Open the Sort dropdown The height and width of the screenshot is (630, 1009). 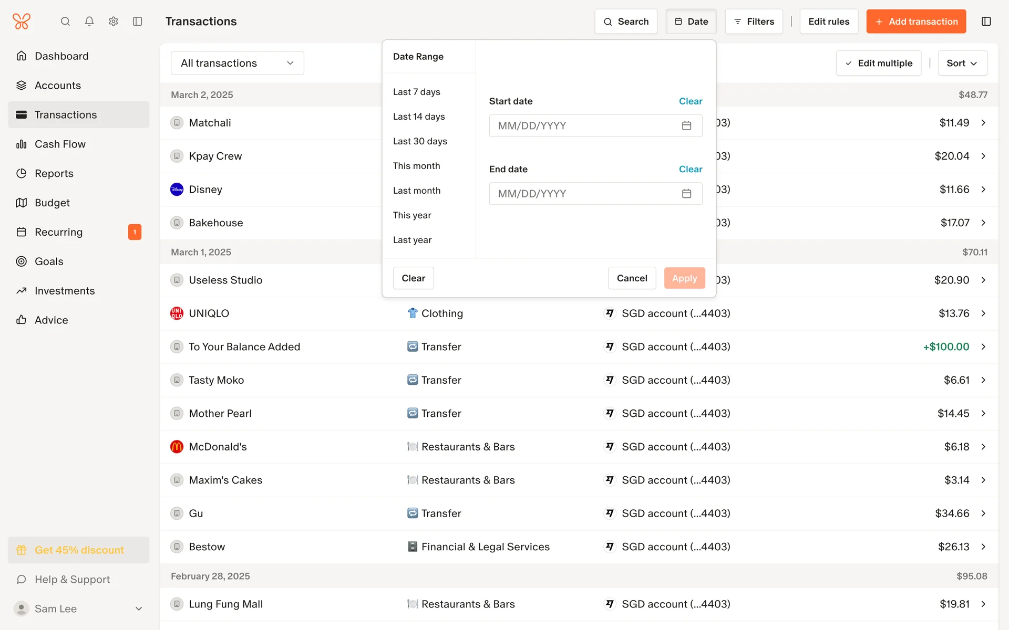click(962, 63)
